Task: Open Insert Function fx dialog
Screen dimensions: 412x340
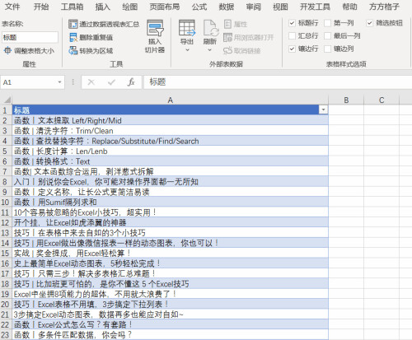Action: tap(131, 82)
